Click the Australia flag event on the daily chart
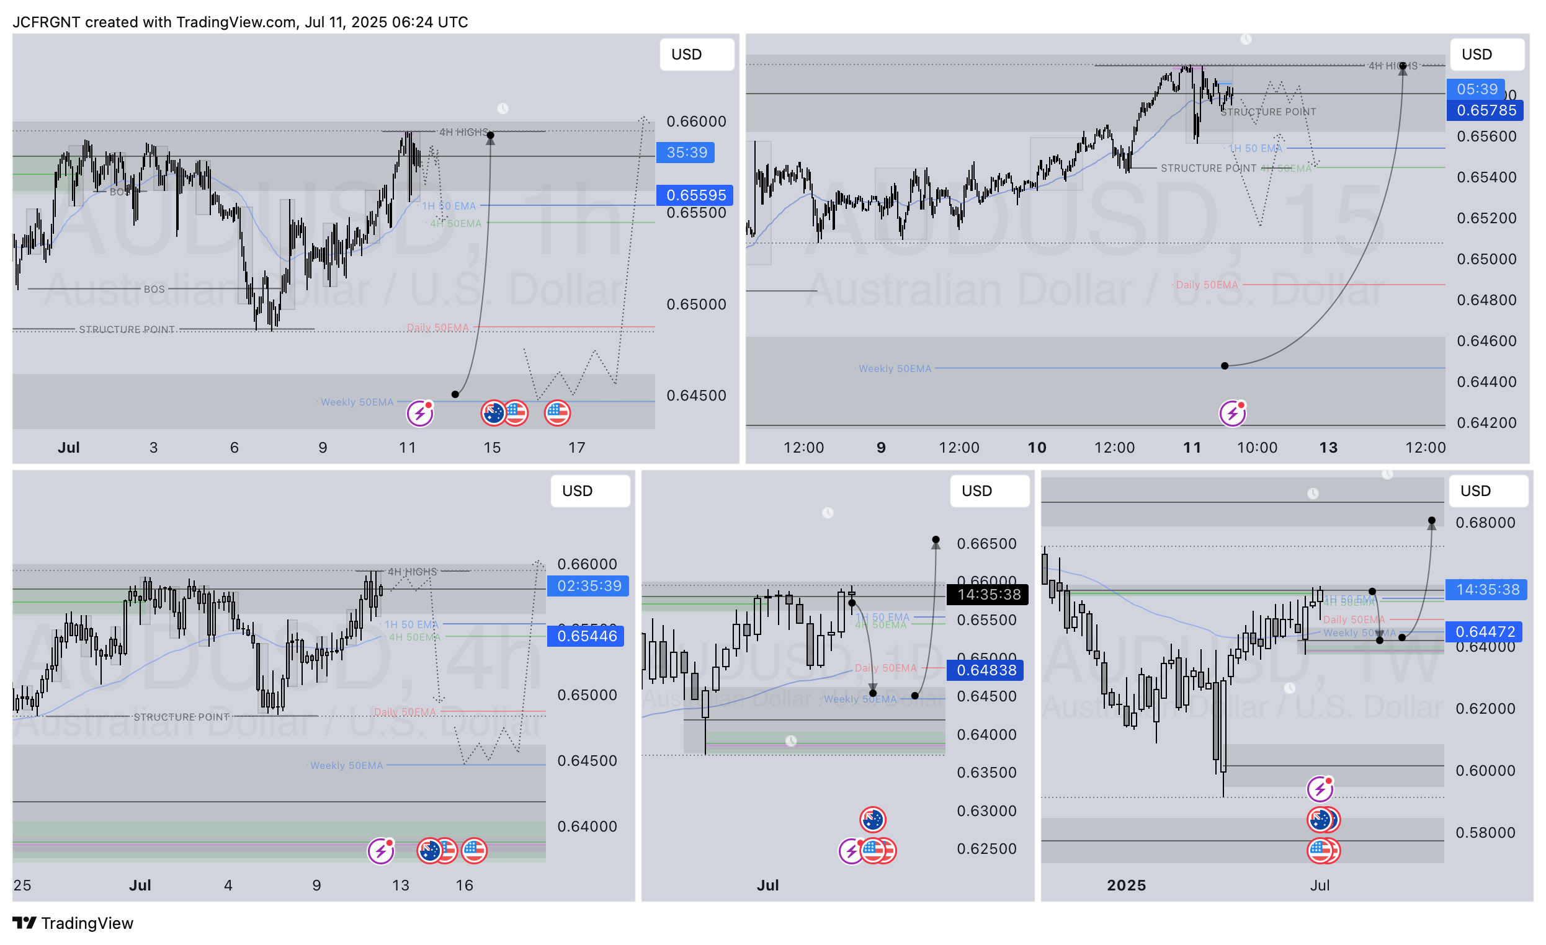The height and width of the screenshot is (945, 1546). click(x=873, y=820)
